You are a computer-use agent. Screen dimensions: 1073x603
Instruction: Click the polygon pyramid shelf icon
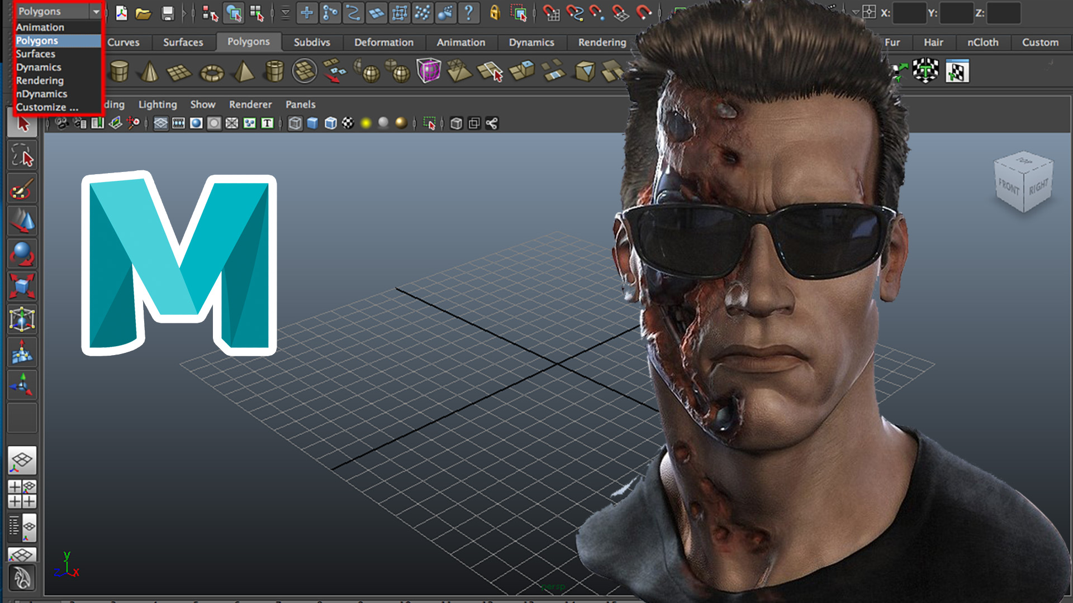pyautogui.click(x=243, y=71)
